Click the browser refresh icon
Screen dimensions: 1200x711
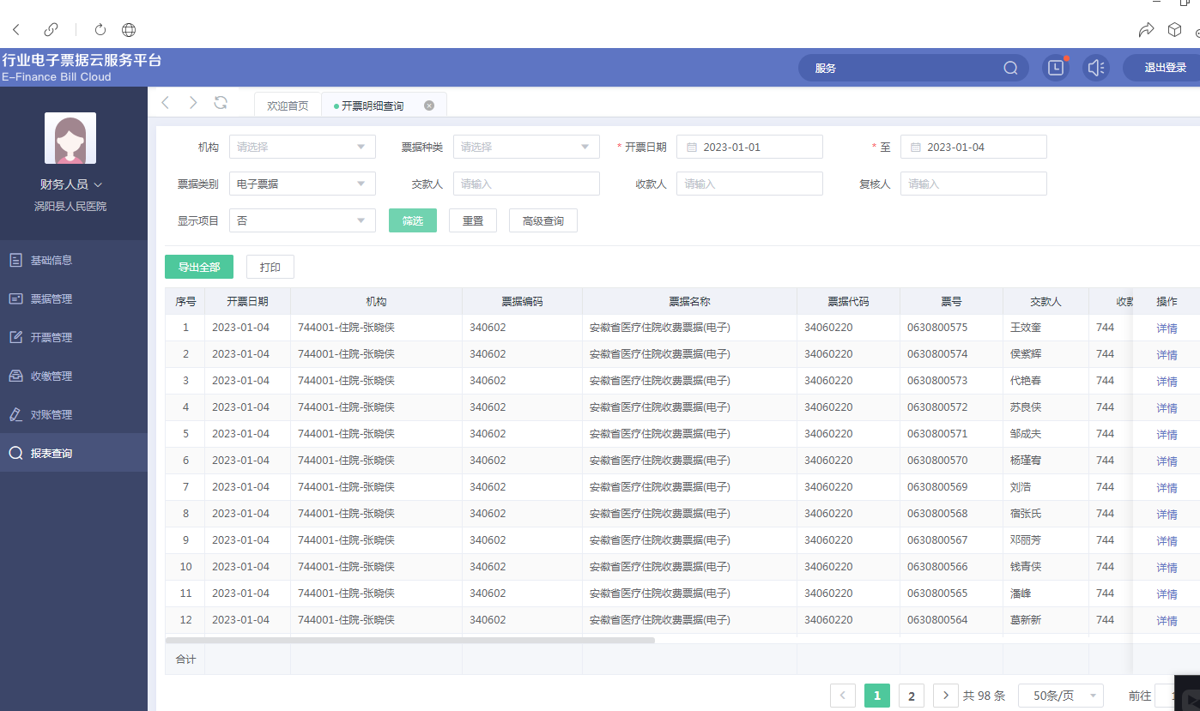click(x=100, y=30)
